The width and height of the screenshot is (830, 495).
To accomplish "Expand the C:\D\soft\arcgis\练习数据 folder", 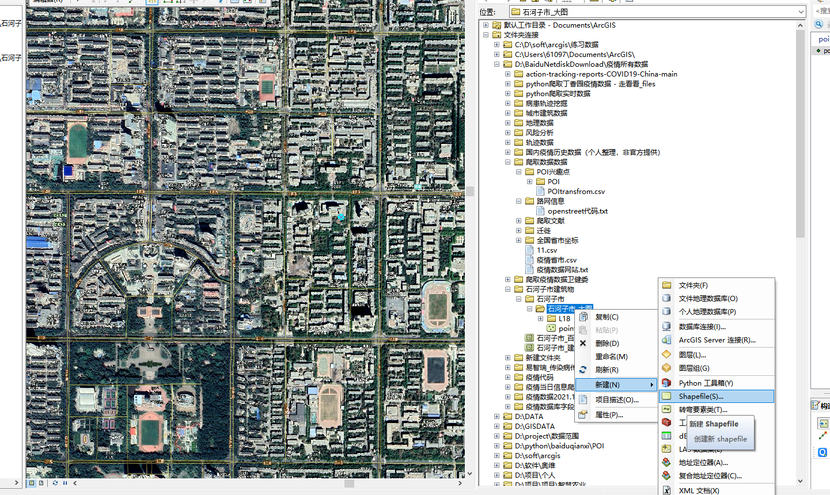I will coord(497,44).
